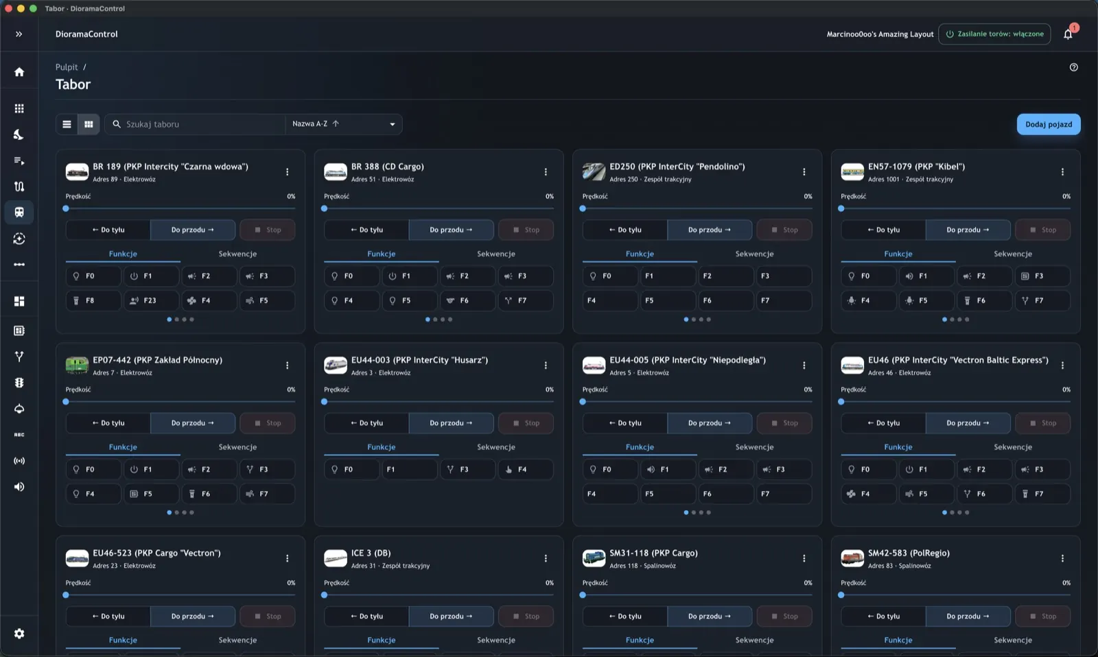Toggle track power Zasilanie torów button

994,34
